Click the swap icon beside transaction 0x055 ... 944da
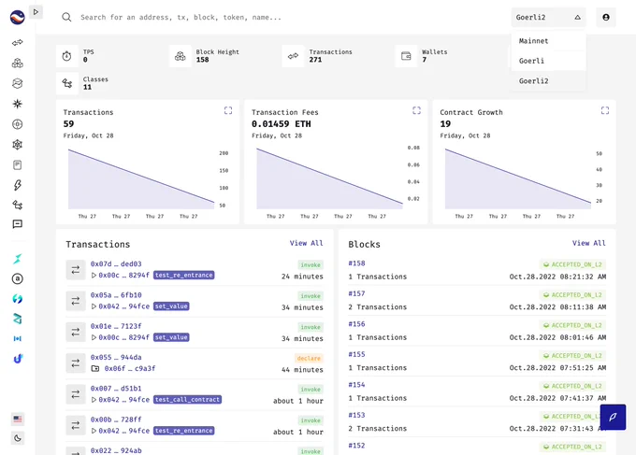Image resolution: width=636 pixels, height=455 pixels. tap(76, 363)
